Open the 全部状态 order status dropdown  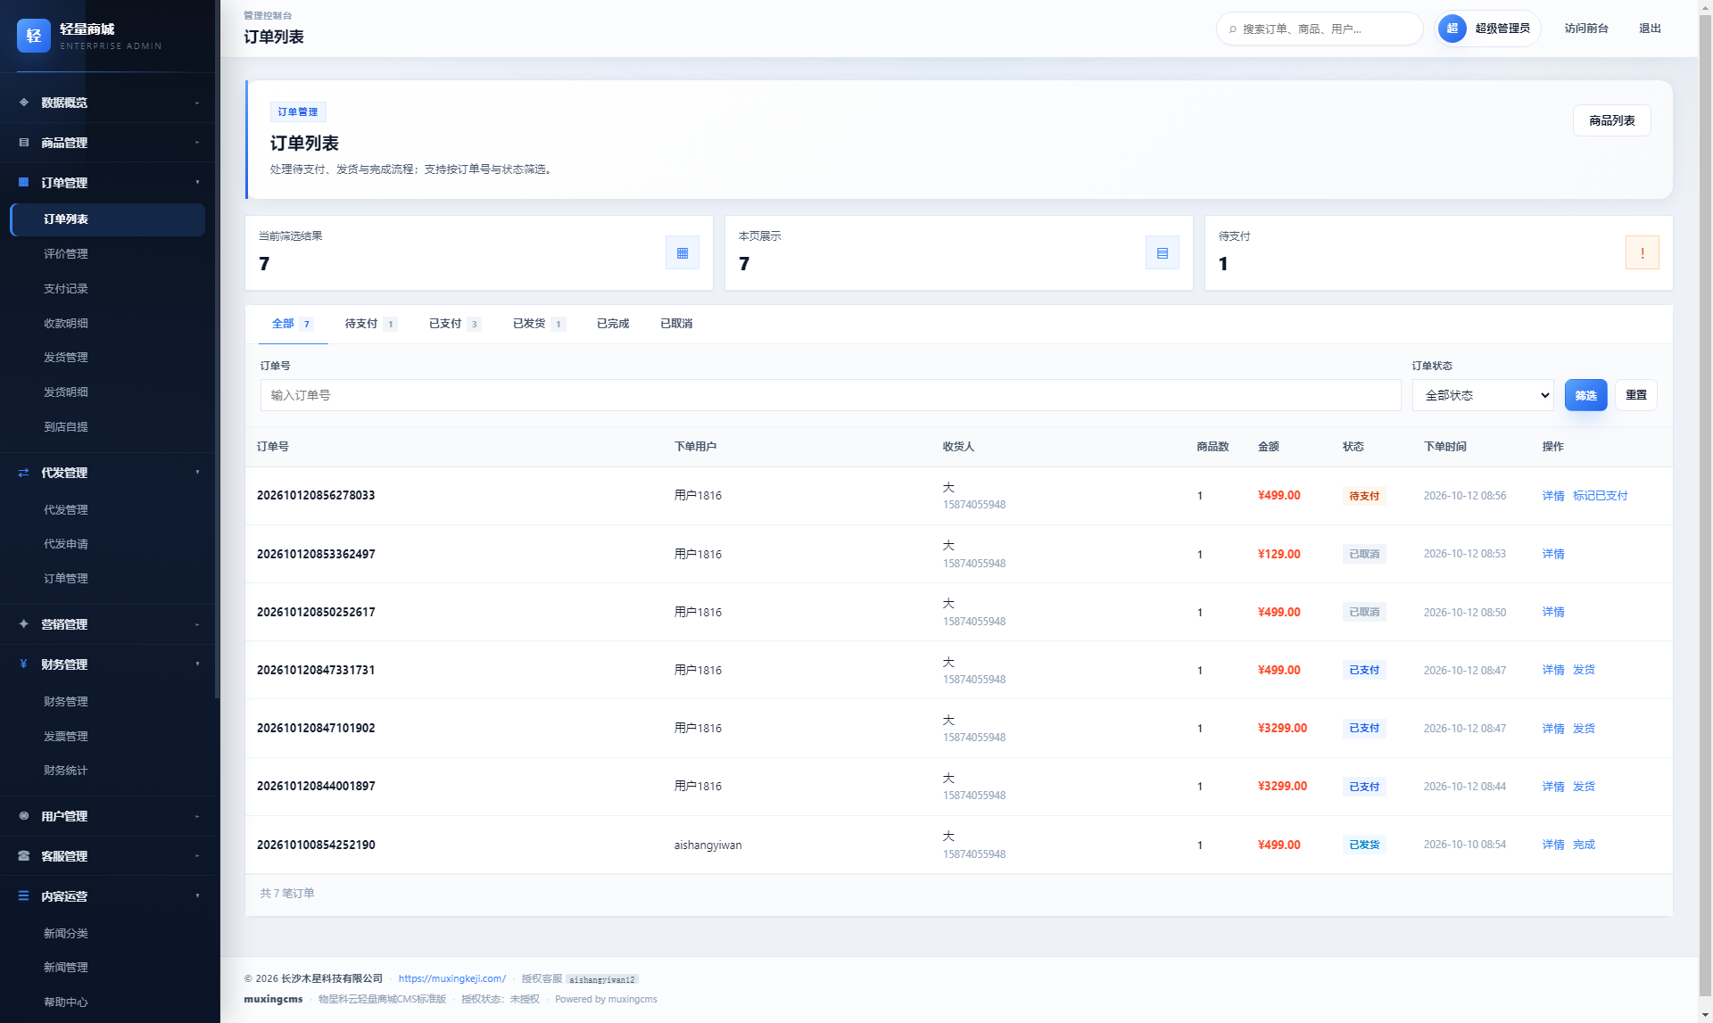click(1483, 395)
